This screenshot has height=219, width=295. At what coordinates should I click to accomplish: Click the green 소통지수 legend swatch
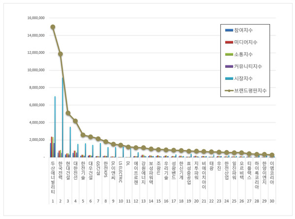click(229, 54)
